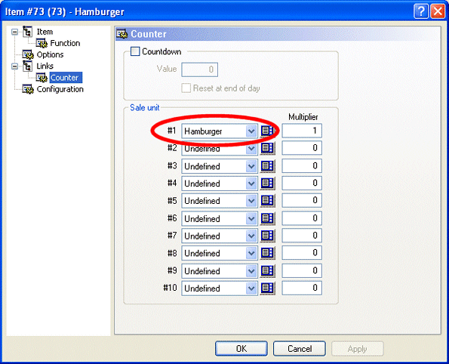Select Function in the tree
Screen dimensions: 449x364
point(65,43)
